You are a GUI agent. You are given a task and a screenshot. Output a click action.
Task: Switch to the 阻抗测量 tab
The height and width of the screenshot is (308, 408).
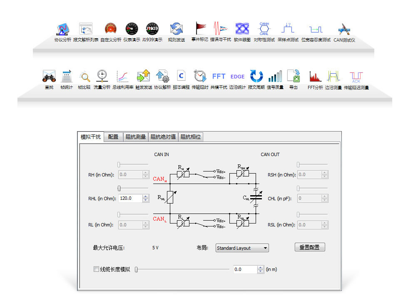pos(136,137)
